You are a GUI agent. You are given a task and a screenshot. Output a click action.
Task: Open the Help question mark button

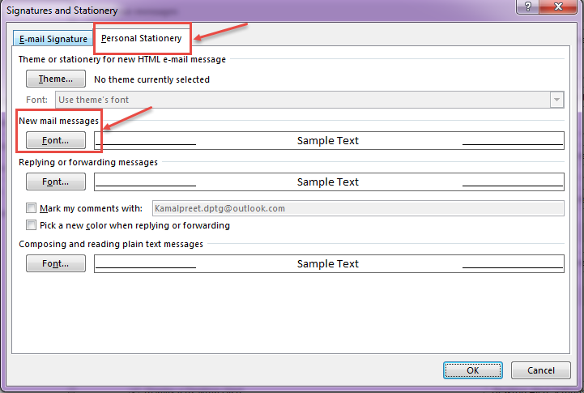coord(527,6)
